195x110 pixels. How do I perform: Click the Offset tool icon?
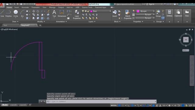(x=48, y=18)
